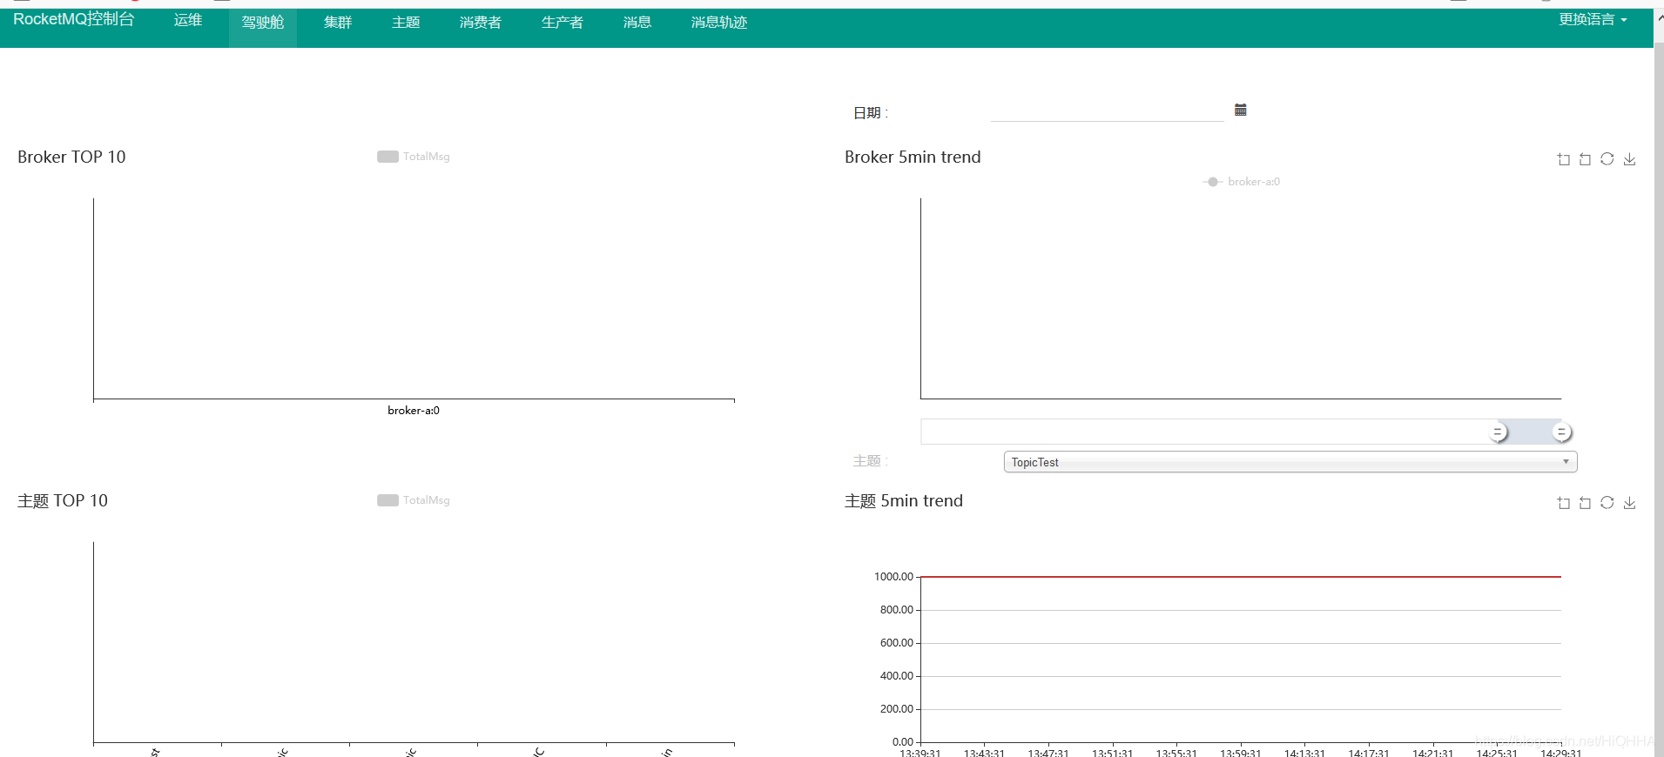
Task: Click the right handle of data zoom slider
Action: 1561,432
